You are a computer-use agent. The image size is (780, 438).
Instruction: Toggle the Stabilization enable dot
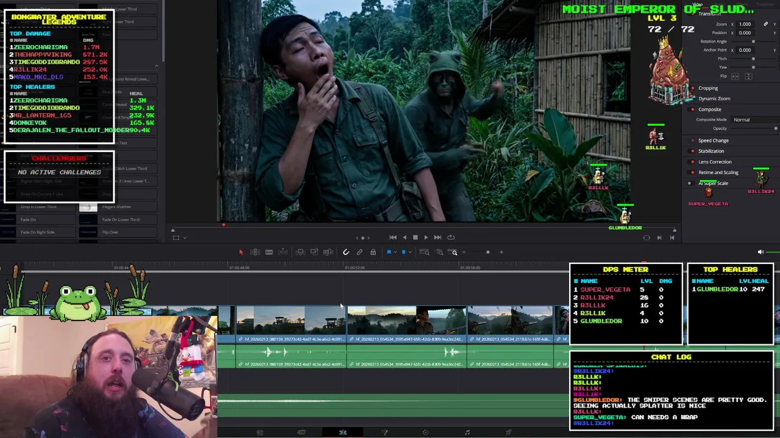(x=692, y=151)
